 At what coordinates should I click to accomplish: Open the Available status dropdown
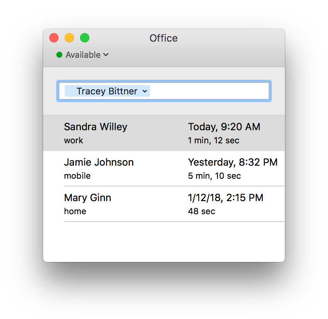click(83, 55)
